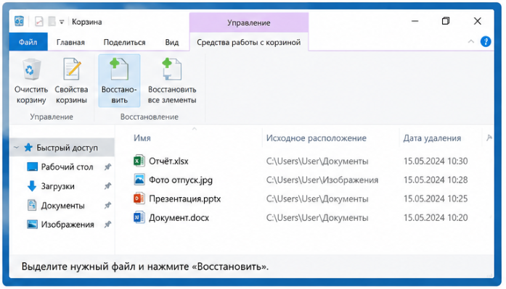Image resolution: width=506 pixels, height=289 pixels.
Task: Select the file Презентация.pptx
Action: pyautogui.click(x=184, y=199)
